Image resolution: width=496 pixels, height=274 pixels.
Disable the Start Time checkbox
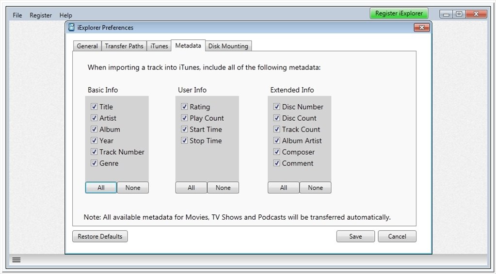[184, 129]
